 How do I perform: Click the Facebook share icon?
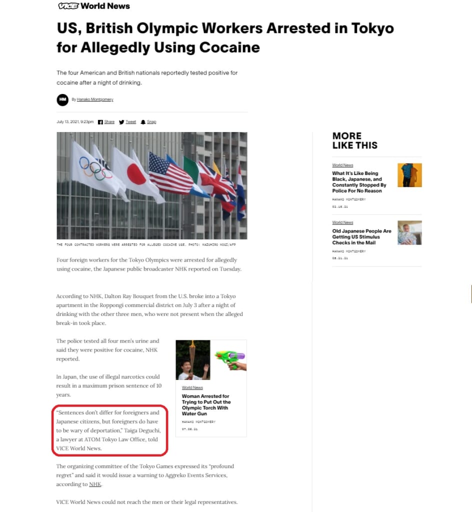pyautogui.click(x=100, y=122)
